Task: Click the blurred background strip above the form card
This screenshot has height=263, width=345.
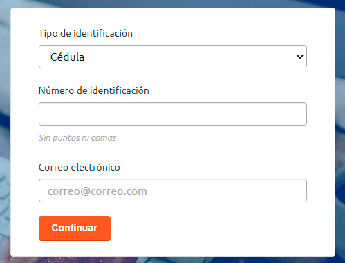Action: (x=173, y=3)
